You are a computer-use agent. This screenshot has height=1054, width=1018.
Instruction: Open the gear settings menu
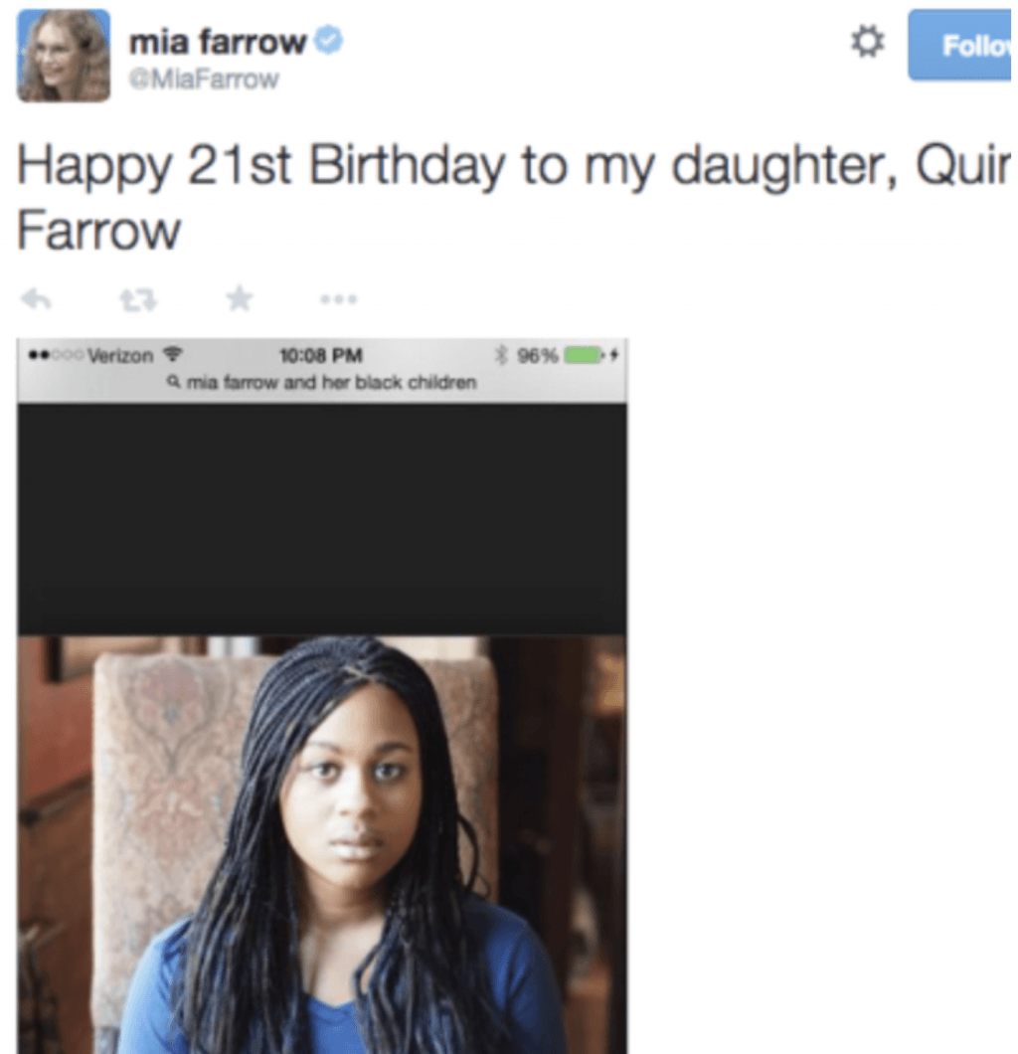[x=868, y=42]
